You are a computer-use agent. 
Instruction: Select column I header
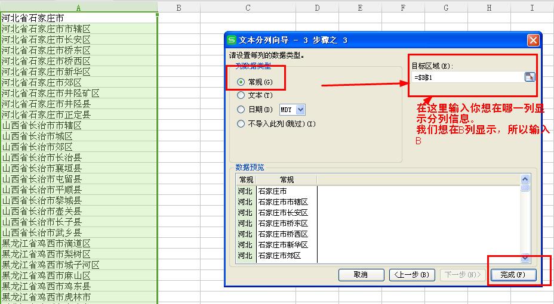pyautogui.click(x=532, y=7)
